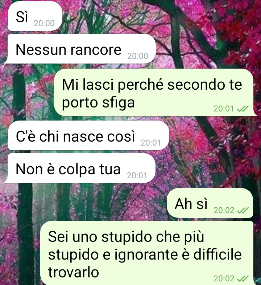Click the read checkmarks beside 20:01
The height and width of the screenshot is (285, 261).
click(243, 109)
